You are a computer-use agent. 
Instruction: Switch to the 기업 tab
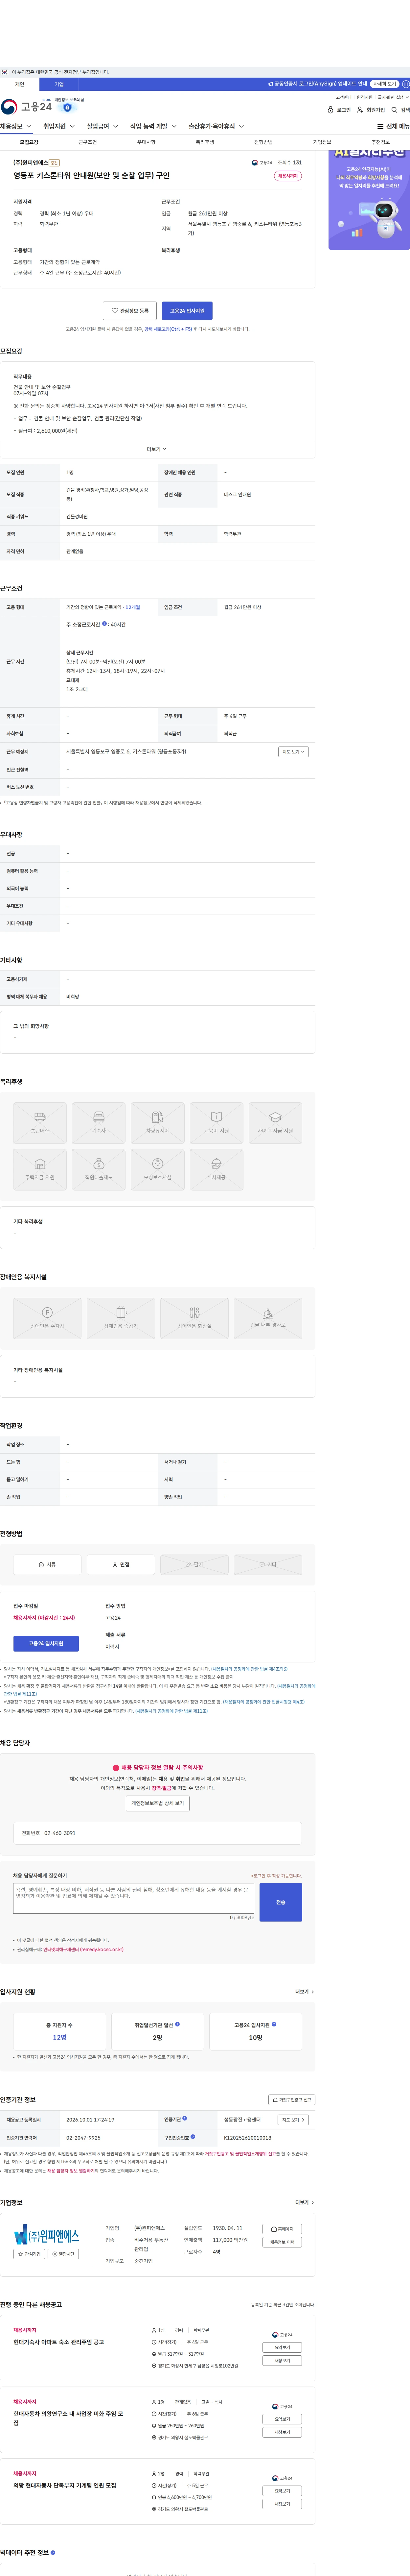pyautogui.click(x=59, y=84)
